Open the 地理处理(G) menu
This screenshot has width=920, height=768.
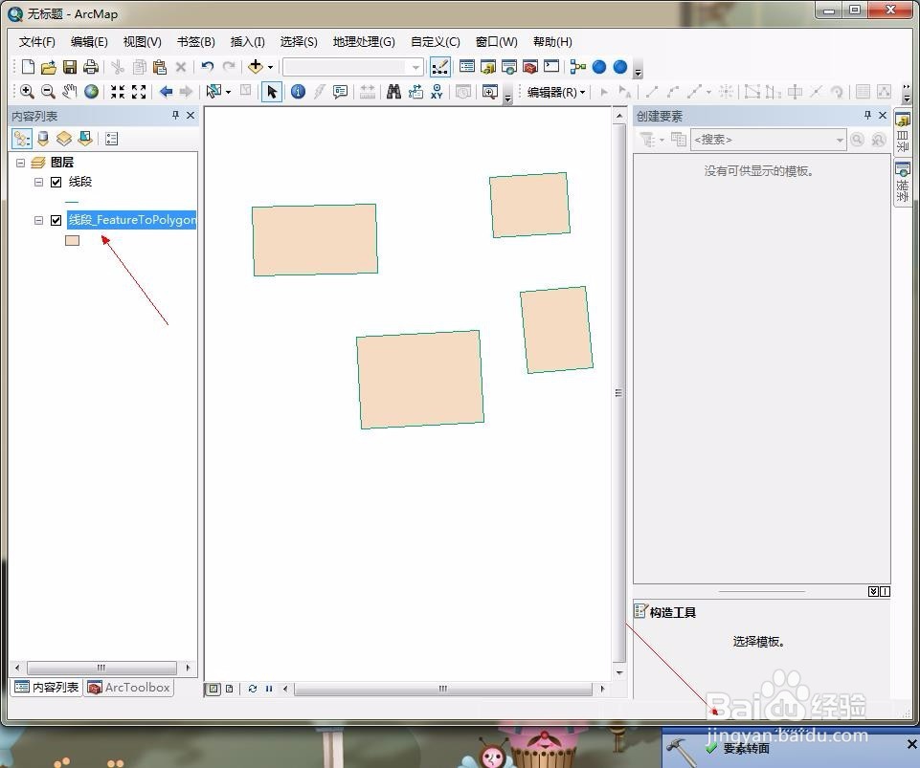[x=364, y=42]
